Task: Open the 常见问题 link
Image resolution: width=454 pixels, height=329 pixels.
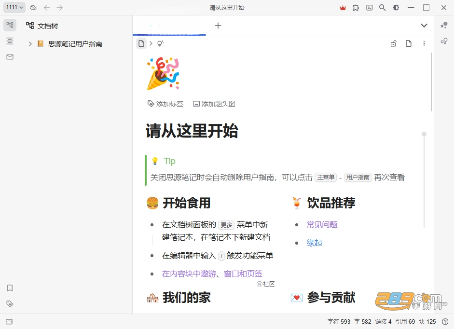Action: click(322, 225)
